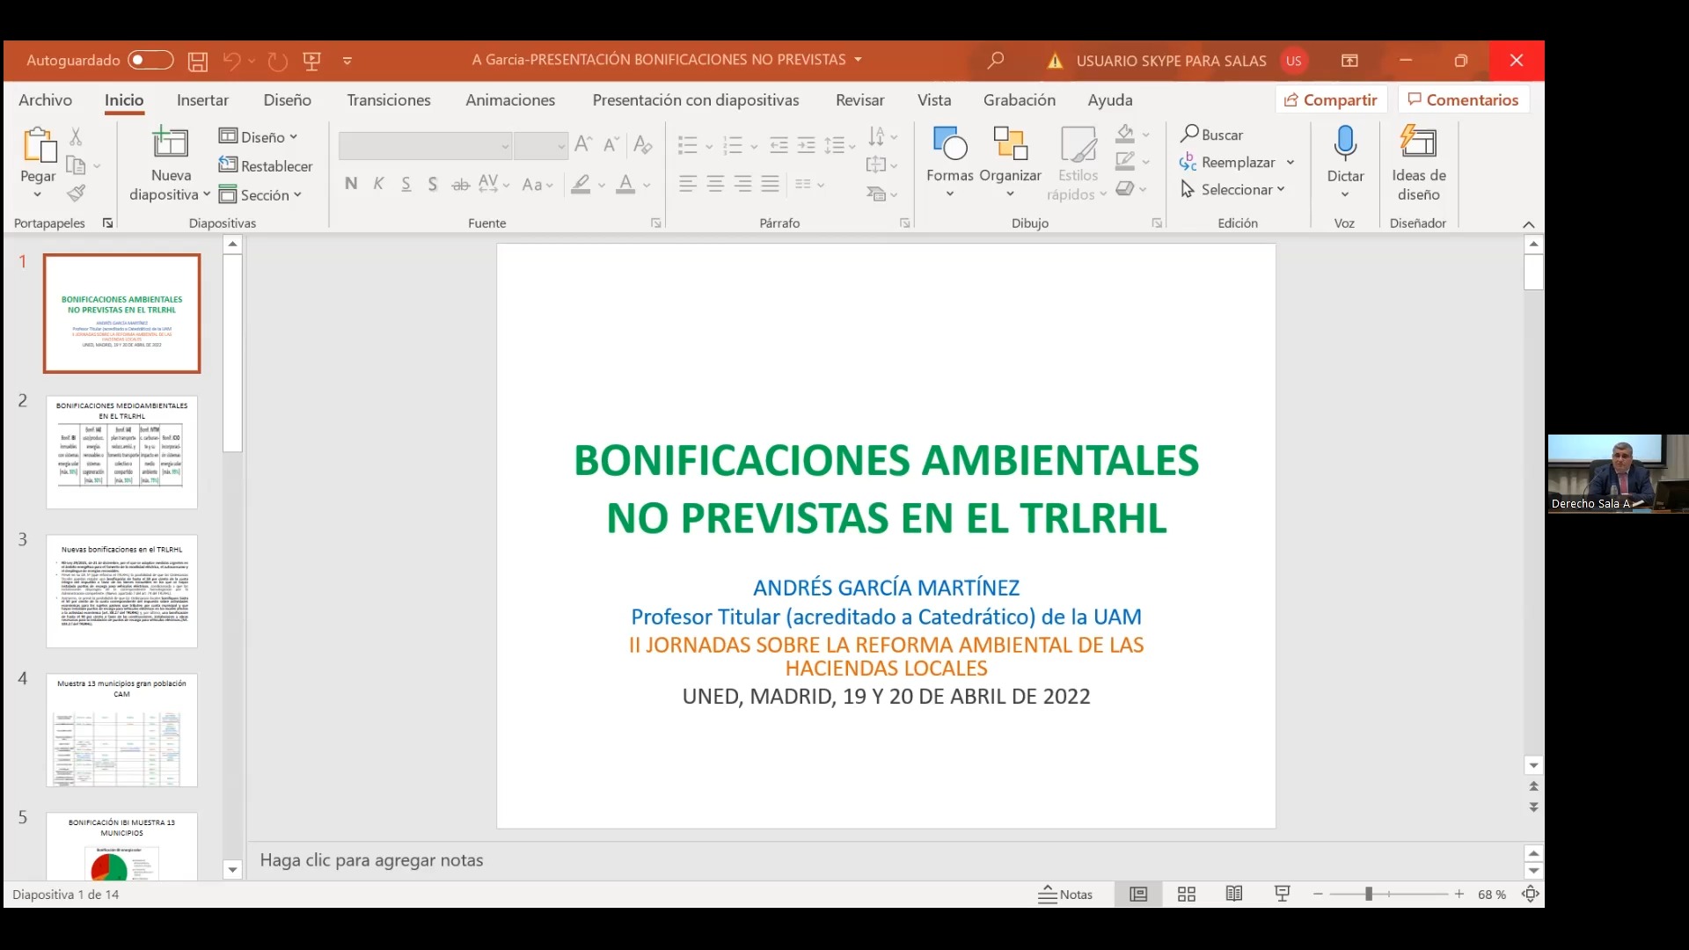Viewport: 1689px width, 950px height.
Task: Open Fuente dialog launcher
Action: (x=656, y=223)
